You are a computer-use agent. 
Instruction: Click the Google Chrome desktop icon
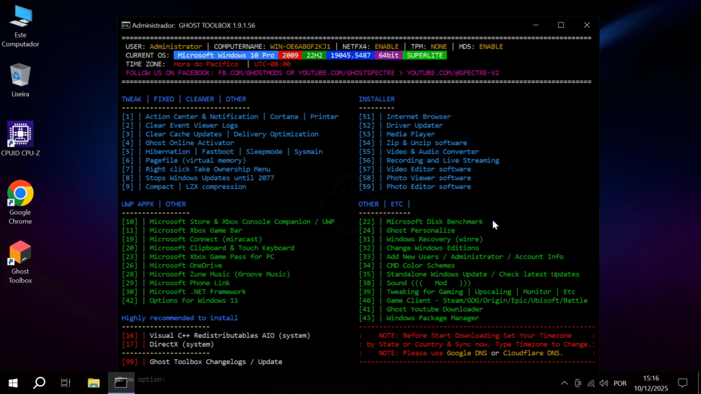[x=20, y=194]
